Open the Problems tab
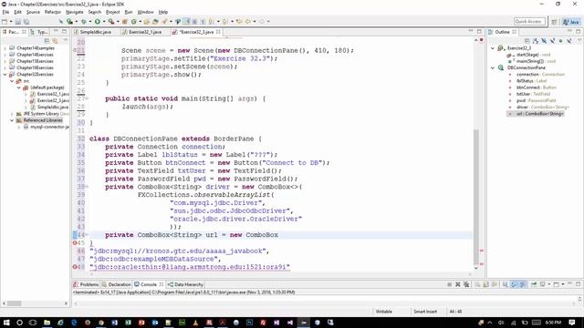Image resolution: width=584 pixels, height=328 pixels. [x=86, y=284]
